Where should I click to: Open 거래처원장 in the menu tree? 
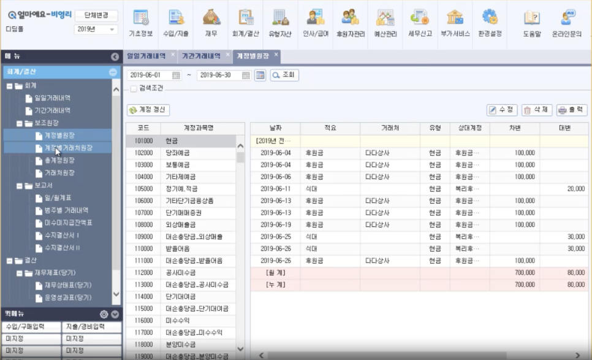[x=59, y=172]
